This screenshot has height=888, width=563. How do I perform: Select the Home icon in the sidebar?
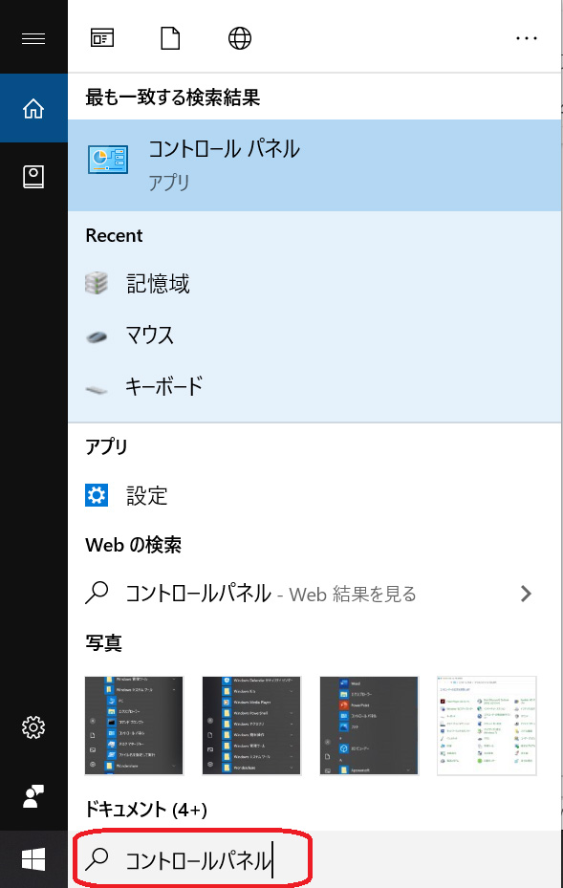(x=33, y=108)
